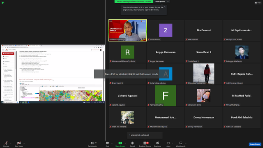
Task: Select Putri Aini Salsabila's tile
Action: click(242, 118)
